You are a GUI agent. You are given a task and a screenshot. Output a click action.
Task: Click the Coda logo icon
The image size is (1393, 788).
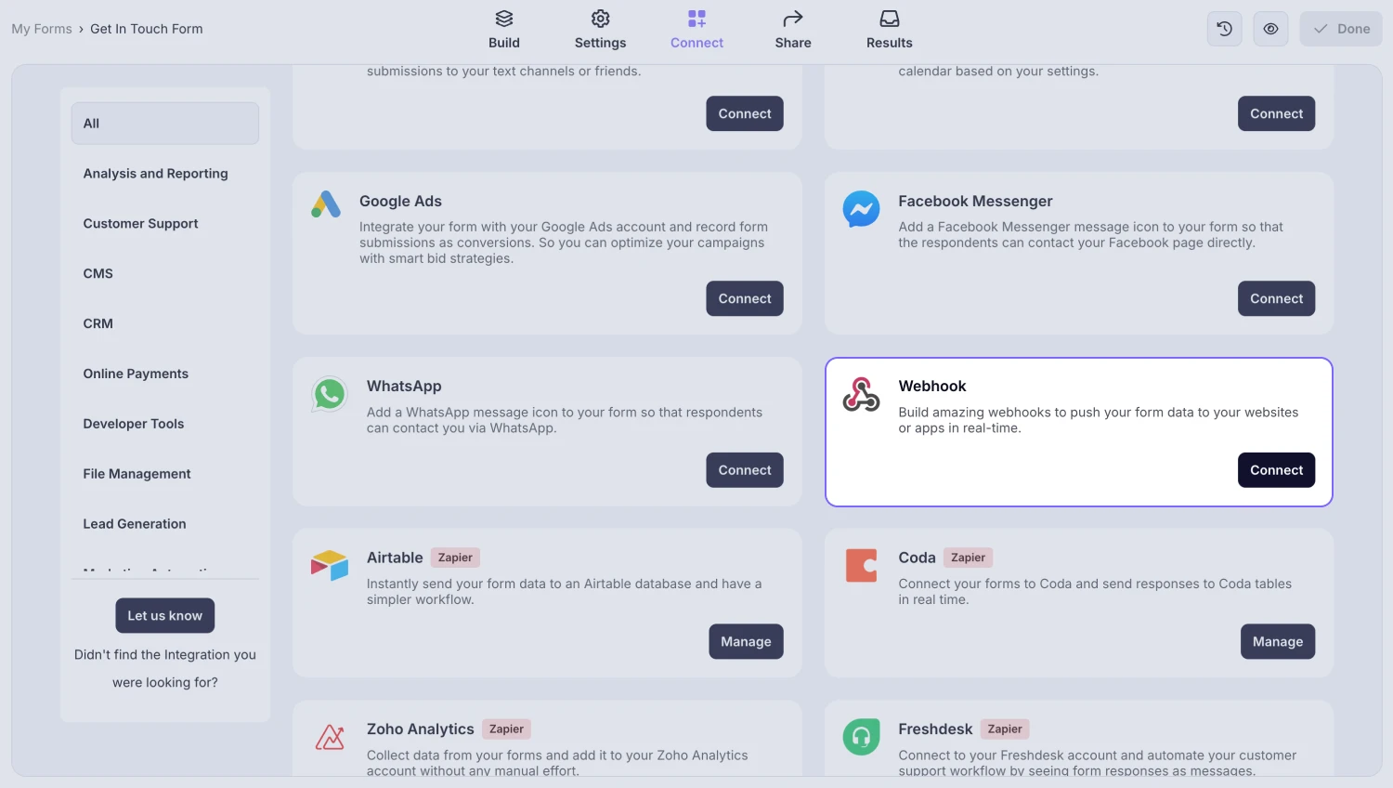861,565
